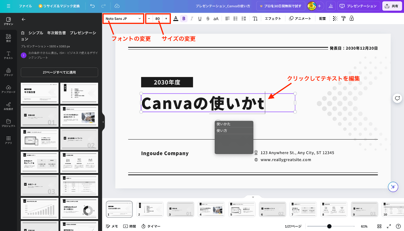Select 使い方 conversion candidate
The width and height of the screenshot is (404, 231).
tap(234, 131)
